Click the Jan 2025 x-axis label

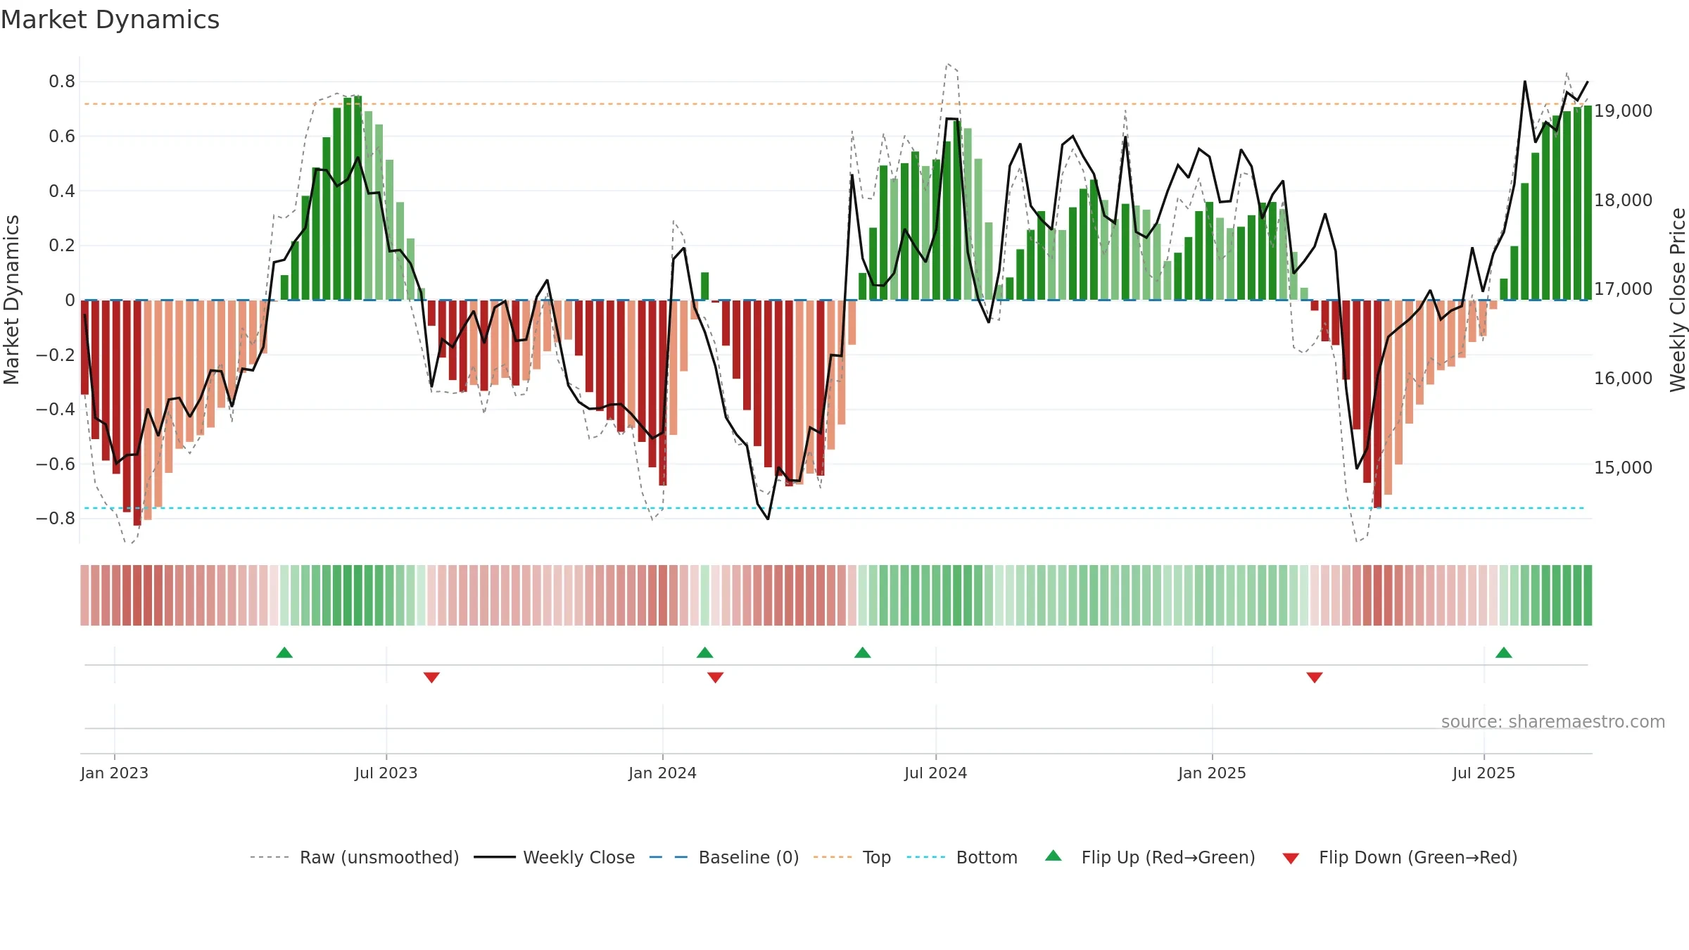(1213, 773)
